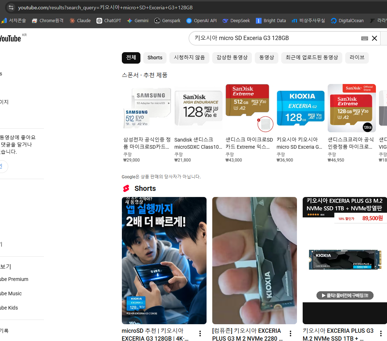Viewport: 387px width, 341px height.
Task: Open 삼성전자 공식인증 product title link
Action: pos(147,143)
